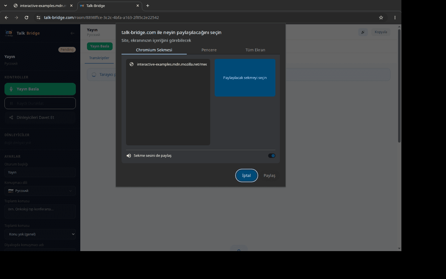Click the globe icon of the MDN entry

[132, 64]
